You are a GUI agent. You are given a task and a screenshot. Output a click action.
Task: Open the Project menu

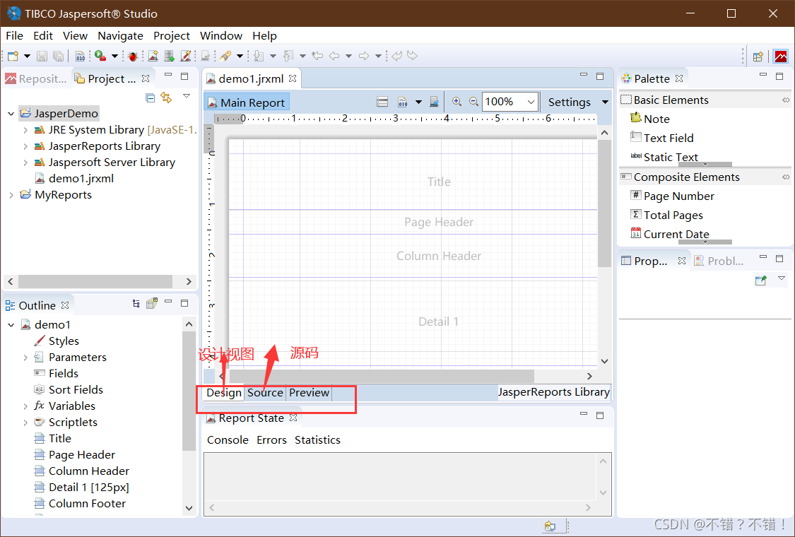pos(172,35)
